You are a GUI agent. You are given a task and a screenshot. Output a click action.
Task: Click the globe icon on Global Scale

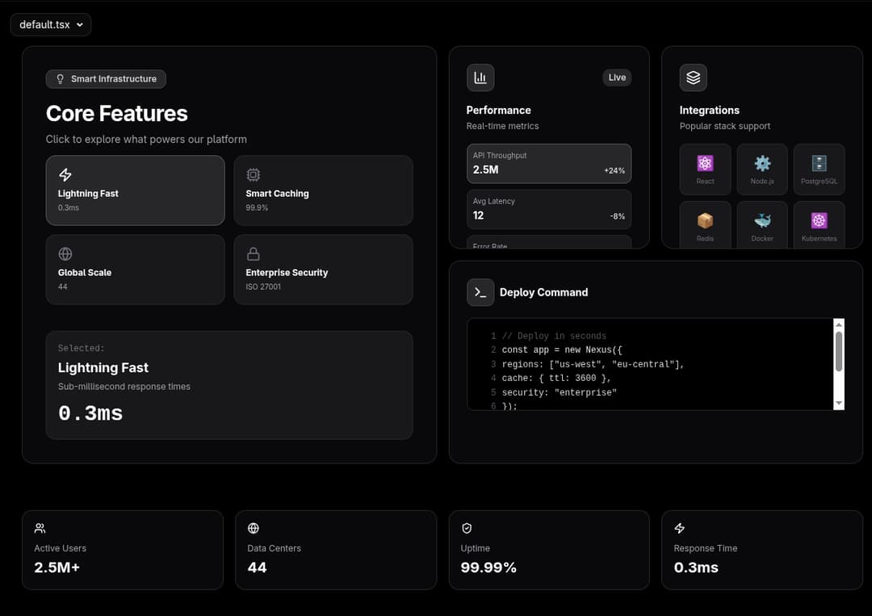point(65,254)
